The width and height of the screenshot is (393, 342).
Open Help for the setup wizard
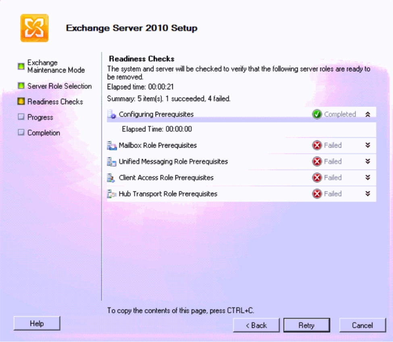37,323
